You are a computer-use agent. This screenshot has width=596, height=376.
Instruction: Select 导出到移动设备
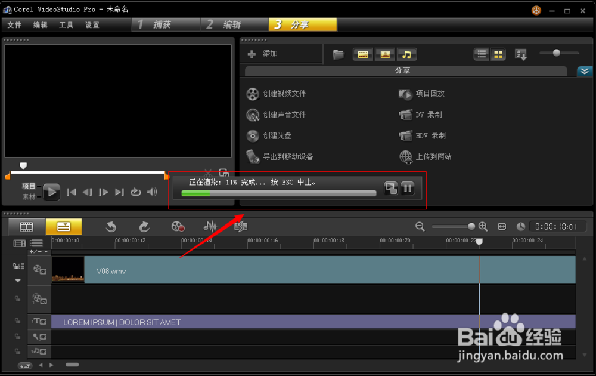coord(280,156)
